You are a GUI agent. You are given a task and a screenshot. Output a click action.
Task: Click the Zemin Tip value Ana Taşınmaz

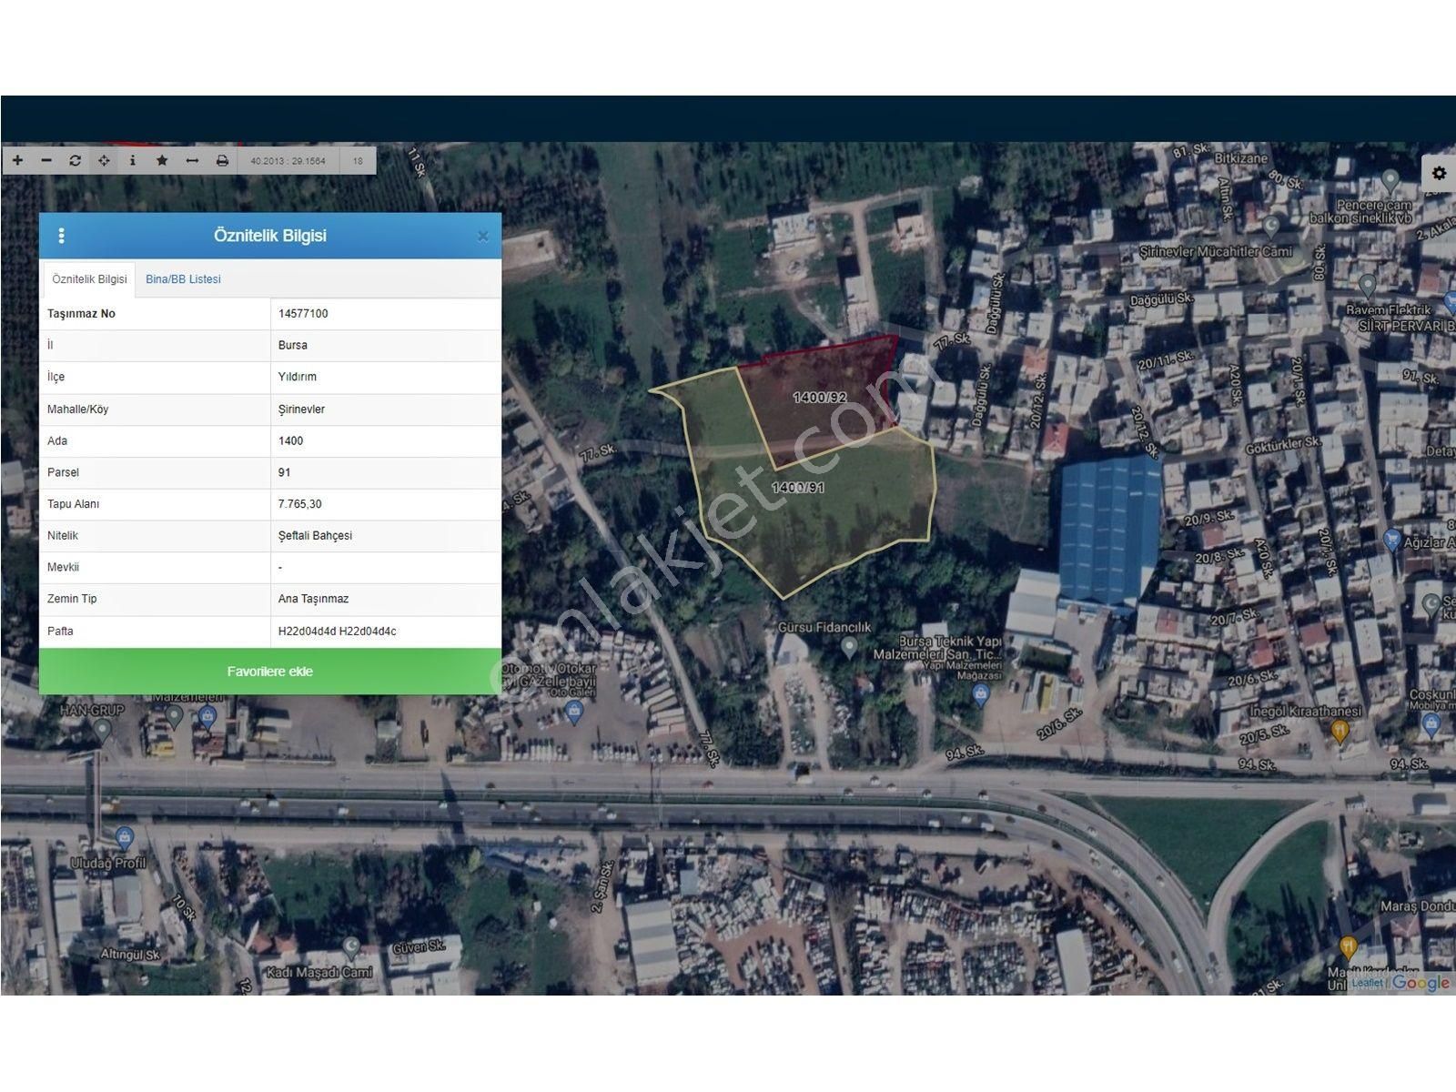pyautogui.click(x=313, y=599)
